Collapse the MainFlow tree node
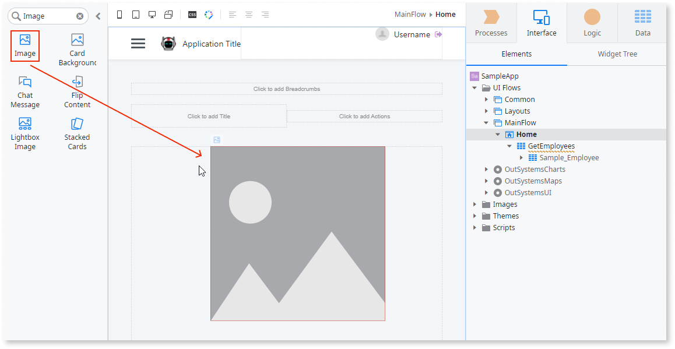This screenshot has width=675, height=349. point(486,122)
